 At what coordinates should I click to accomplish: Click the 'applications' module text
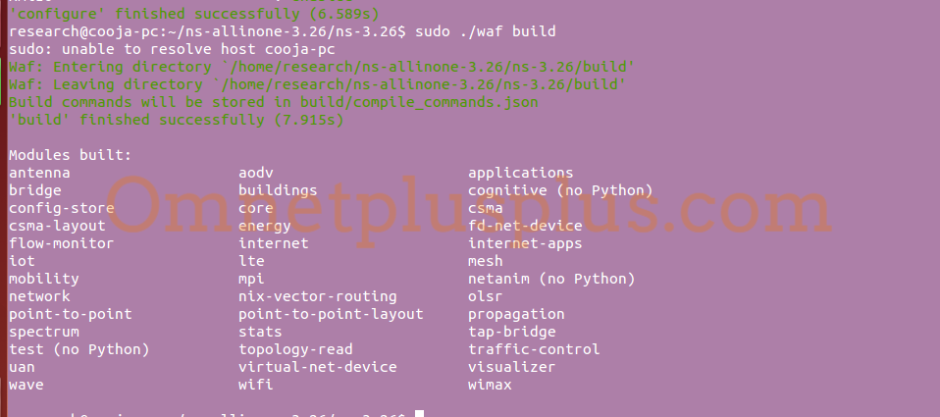click(x=520, y=173)
